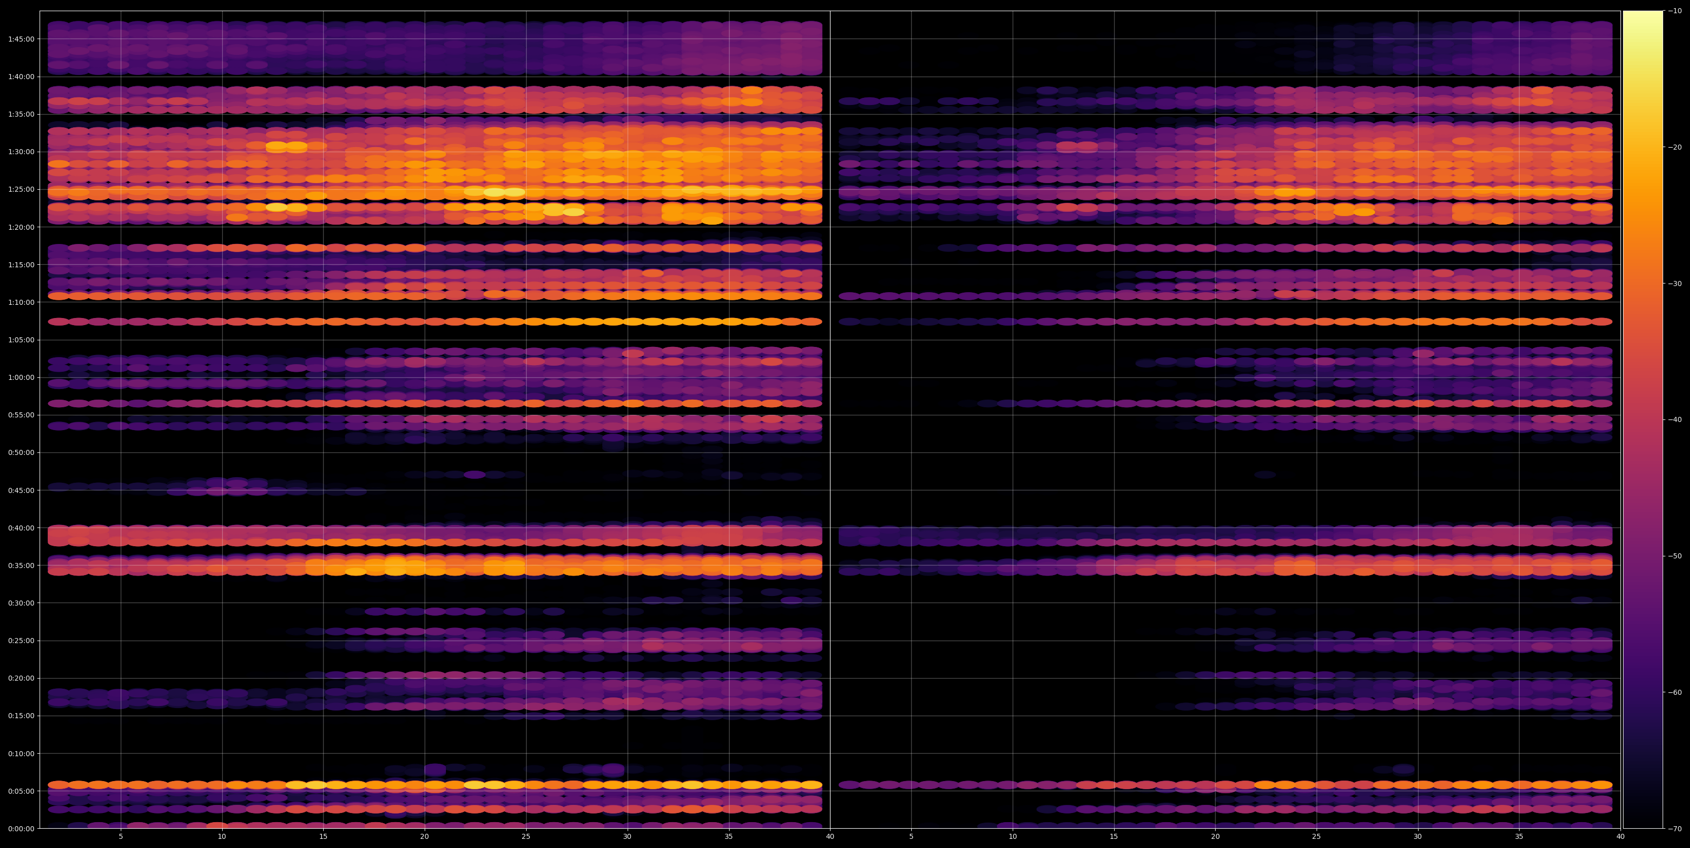The width and height of the screenshot is (1690, 848).
Task: Click x-axis label 5 under the left heatmap
Action: pos(121,837)
